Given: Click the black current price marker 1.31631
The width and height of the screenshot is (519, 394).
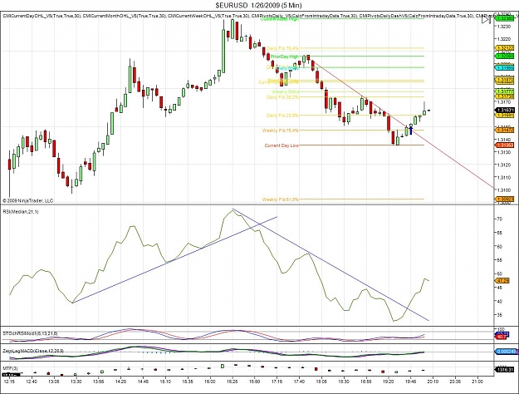Looking at the screenshot, I should [x=504, y=110].
